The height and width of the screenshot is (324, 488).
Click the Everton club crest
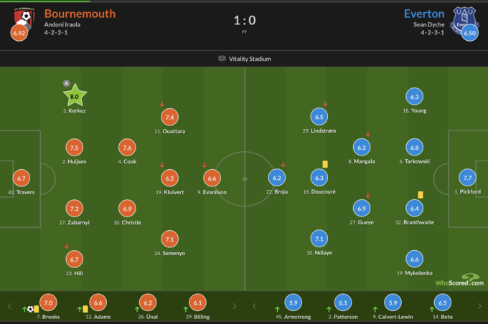(462, 16)
